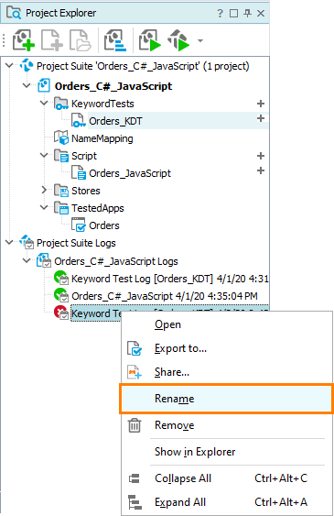Choose Remove from the context menu
Screen dimensions: 334x516
click(x=175, y=425)
